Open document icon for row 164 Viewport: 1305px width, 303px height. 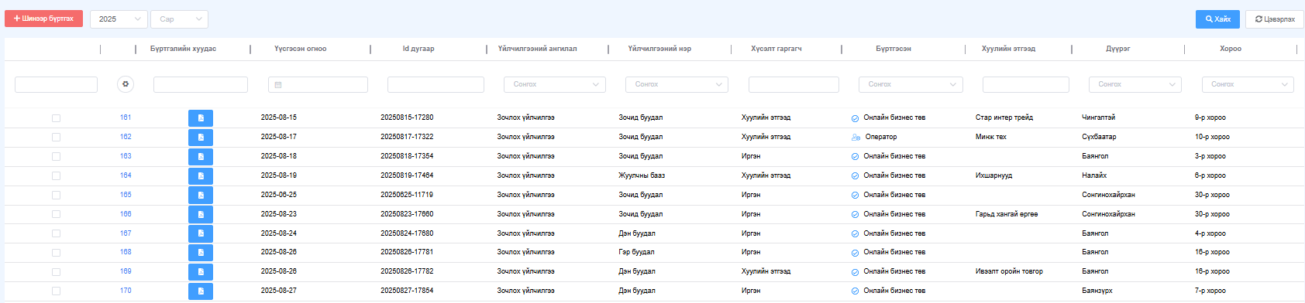200,176
